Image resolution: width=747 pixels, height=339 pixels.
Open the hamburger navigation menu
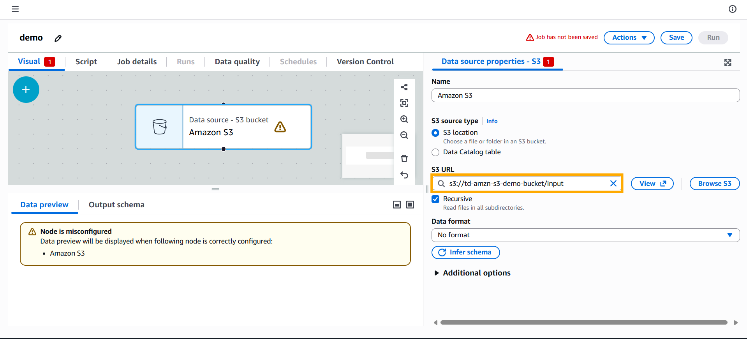[15, 9]
